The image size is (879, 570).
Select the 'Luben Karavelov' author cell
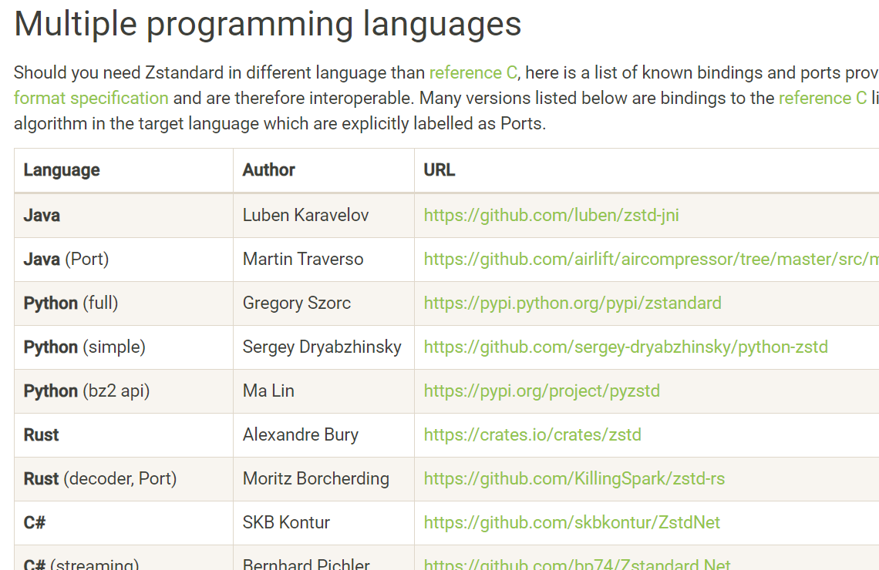305,216
